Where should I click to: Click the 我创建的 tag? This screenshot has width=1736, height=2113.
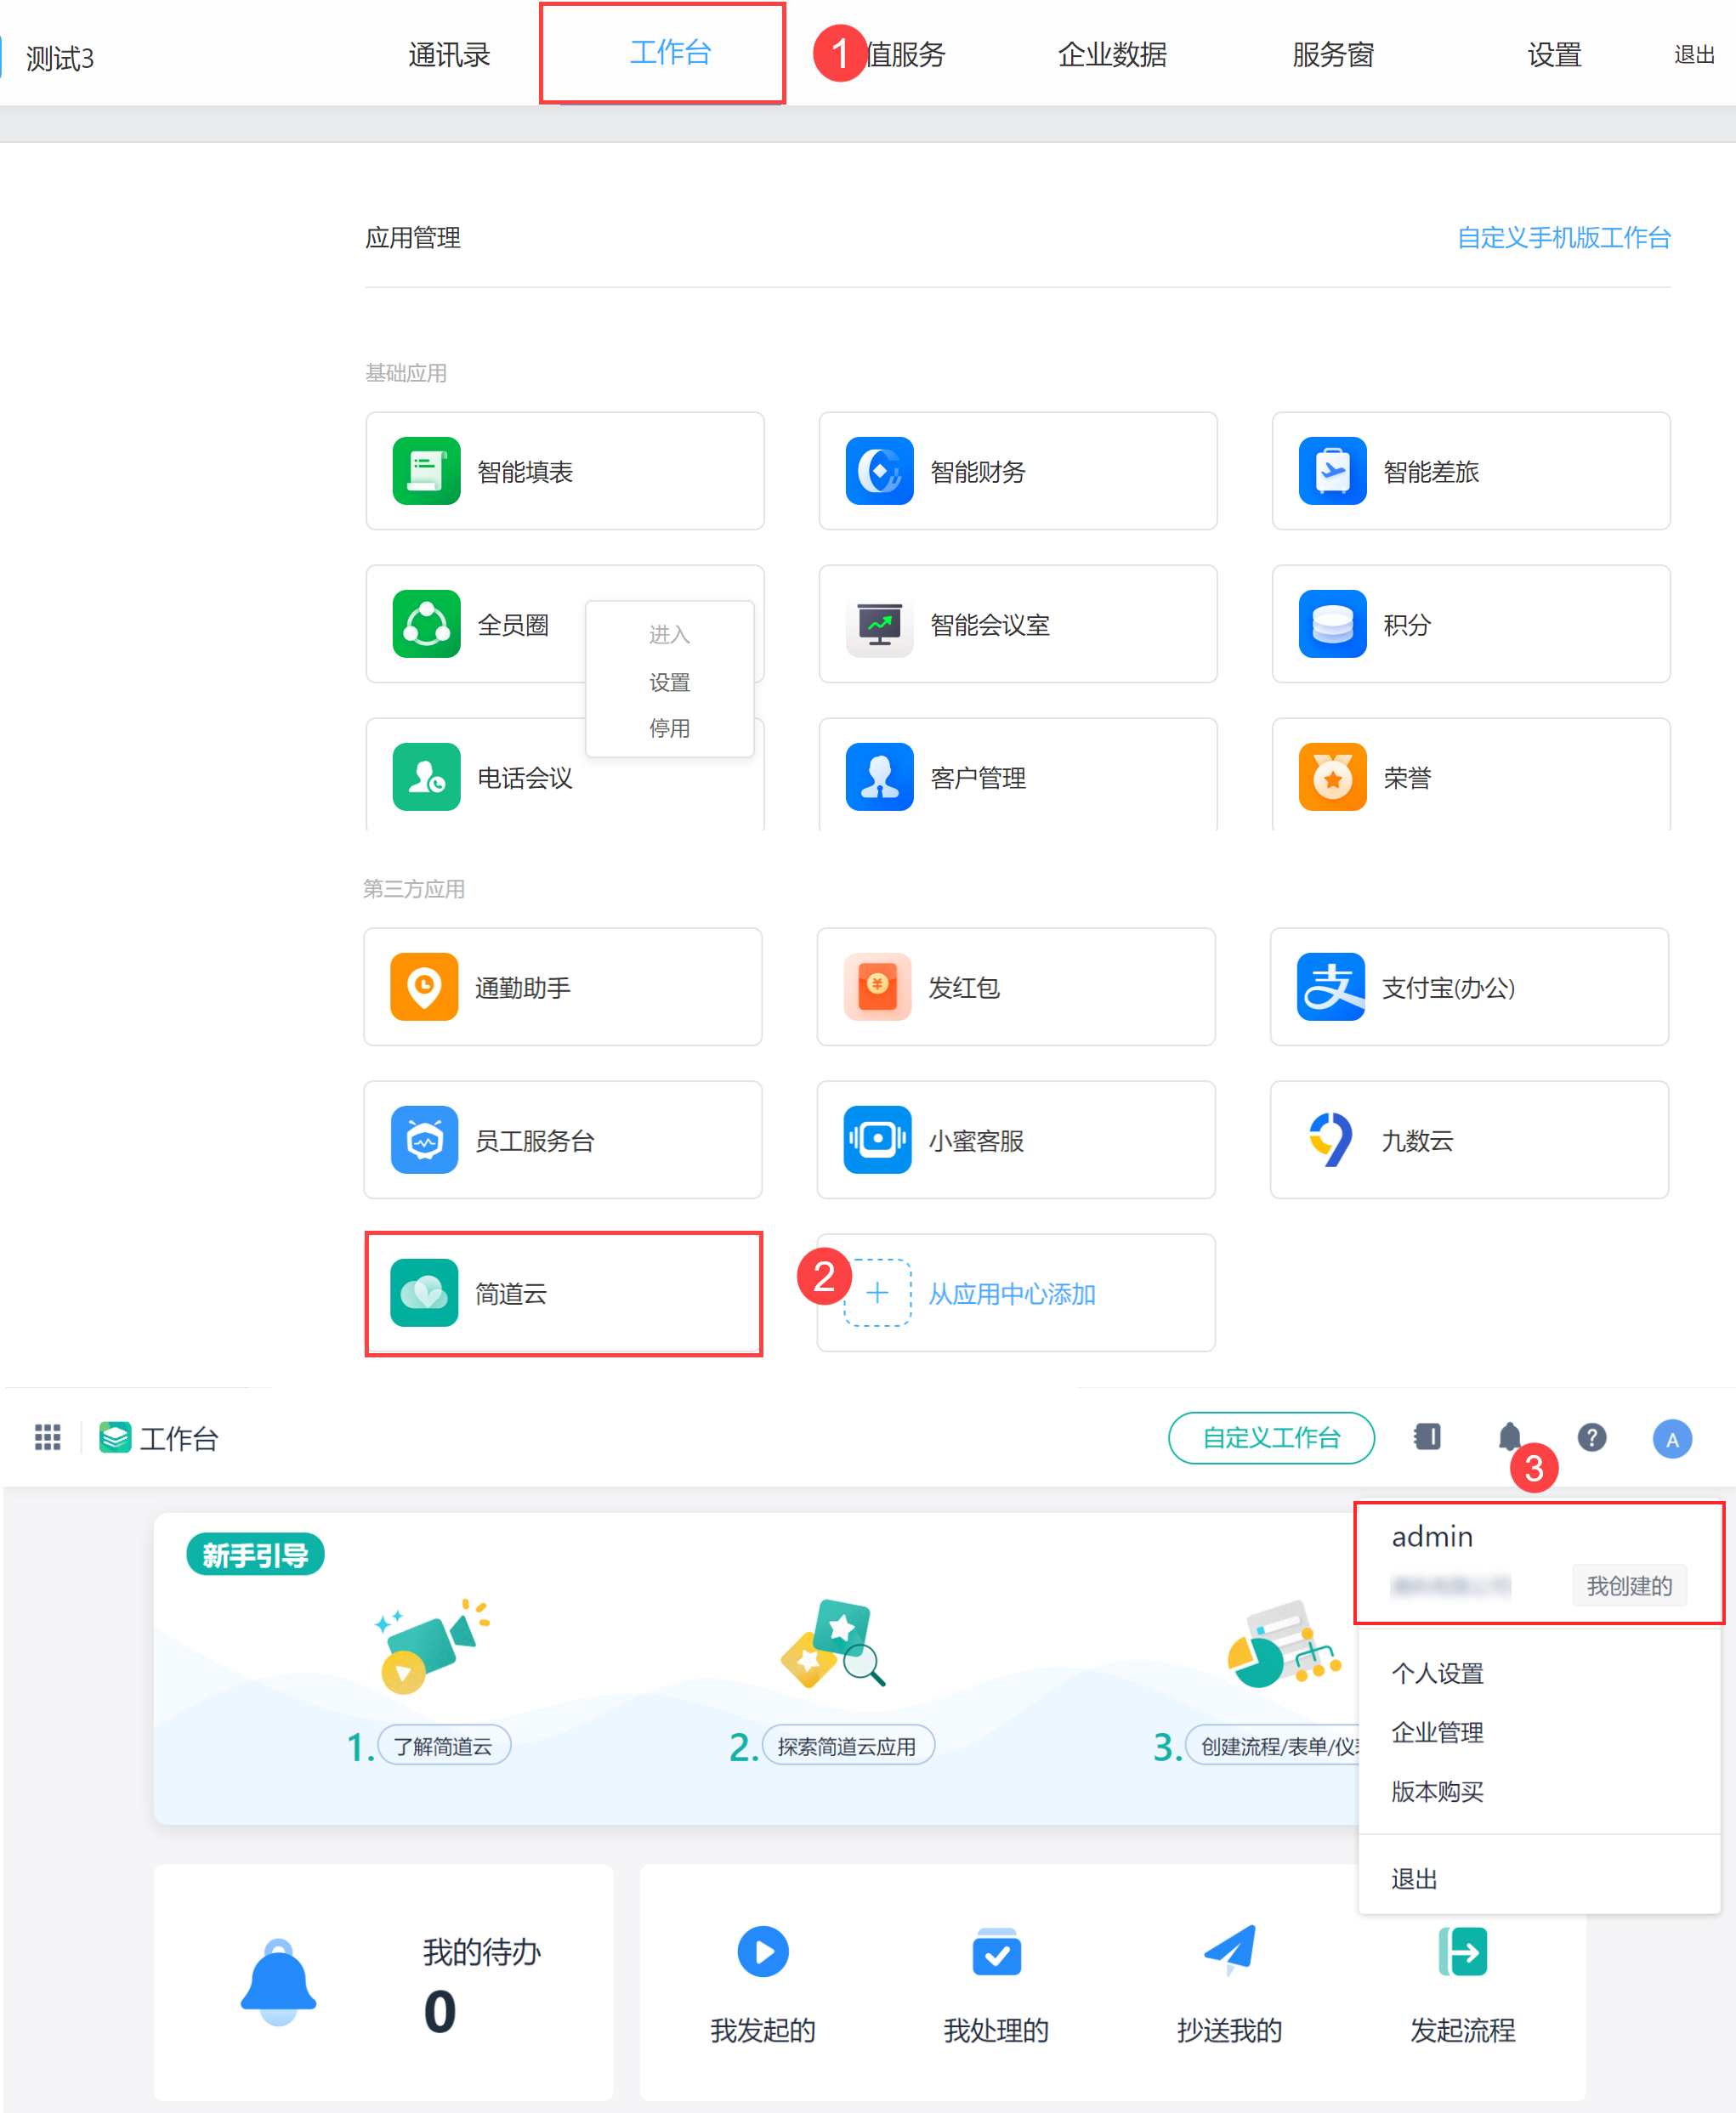tap(1629, 1585)
